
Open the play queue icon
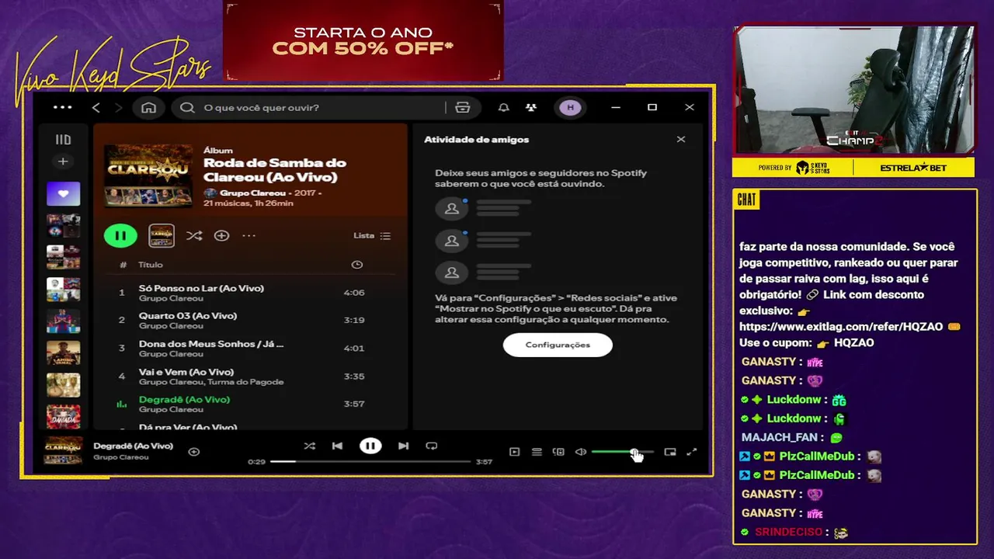537,452
